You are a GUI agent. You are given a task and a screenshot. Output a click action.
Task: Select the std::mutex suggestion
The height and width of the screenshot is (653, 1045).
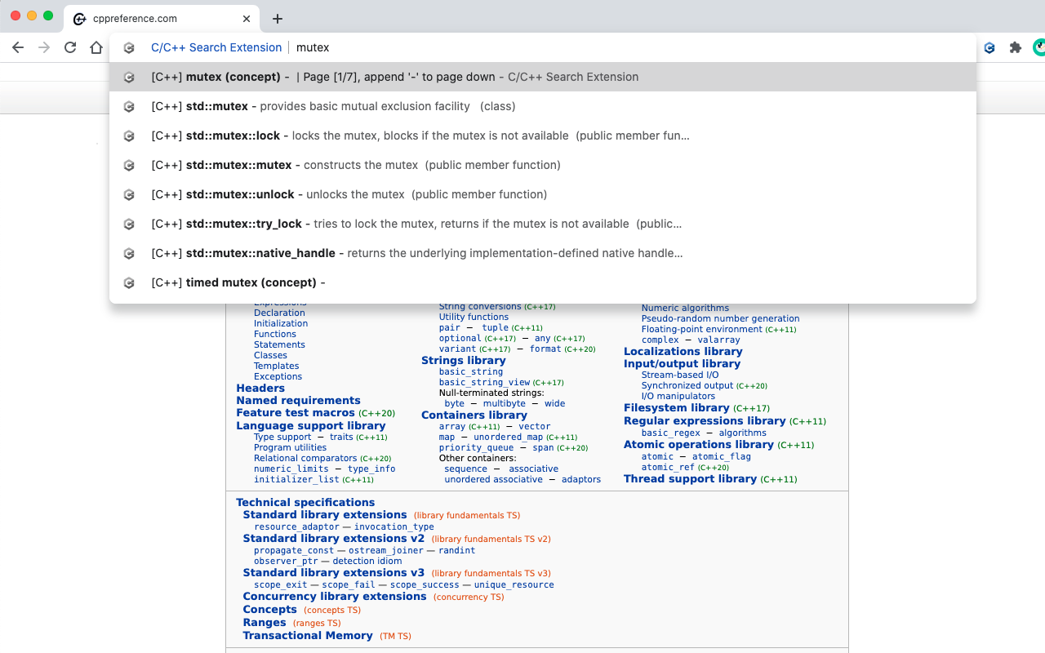[216, 106]
